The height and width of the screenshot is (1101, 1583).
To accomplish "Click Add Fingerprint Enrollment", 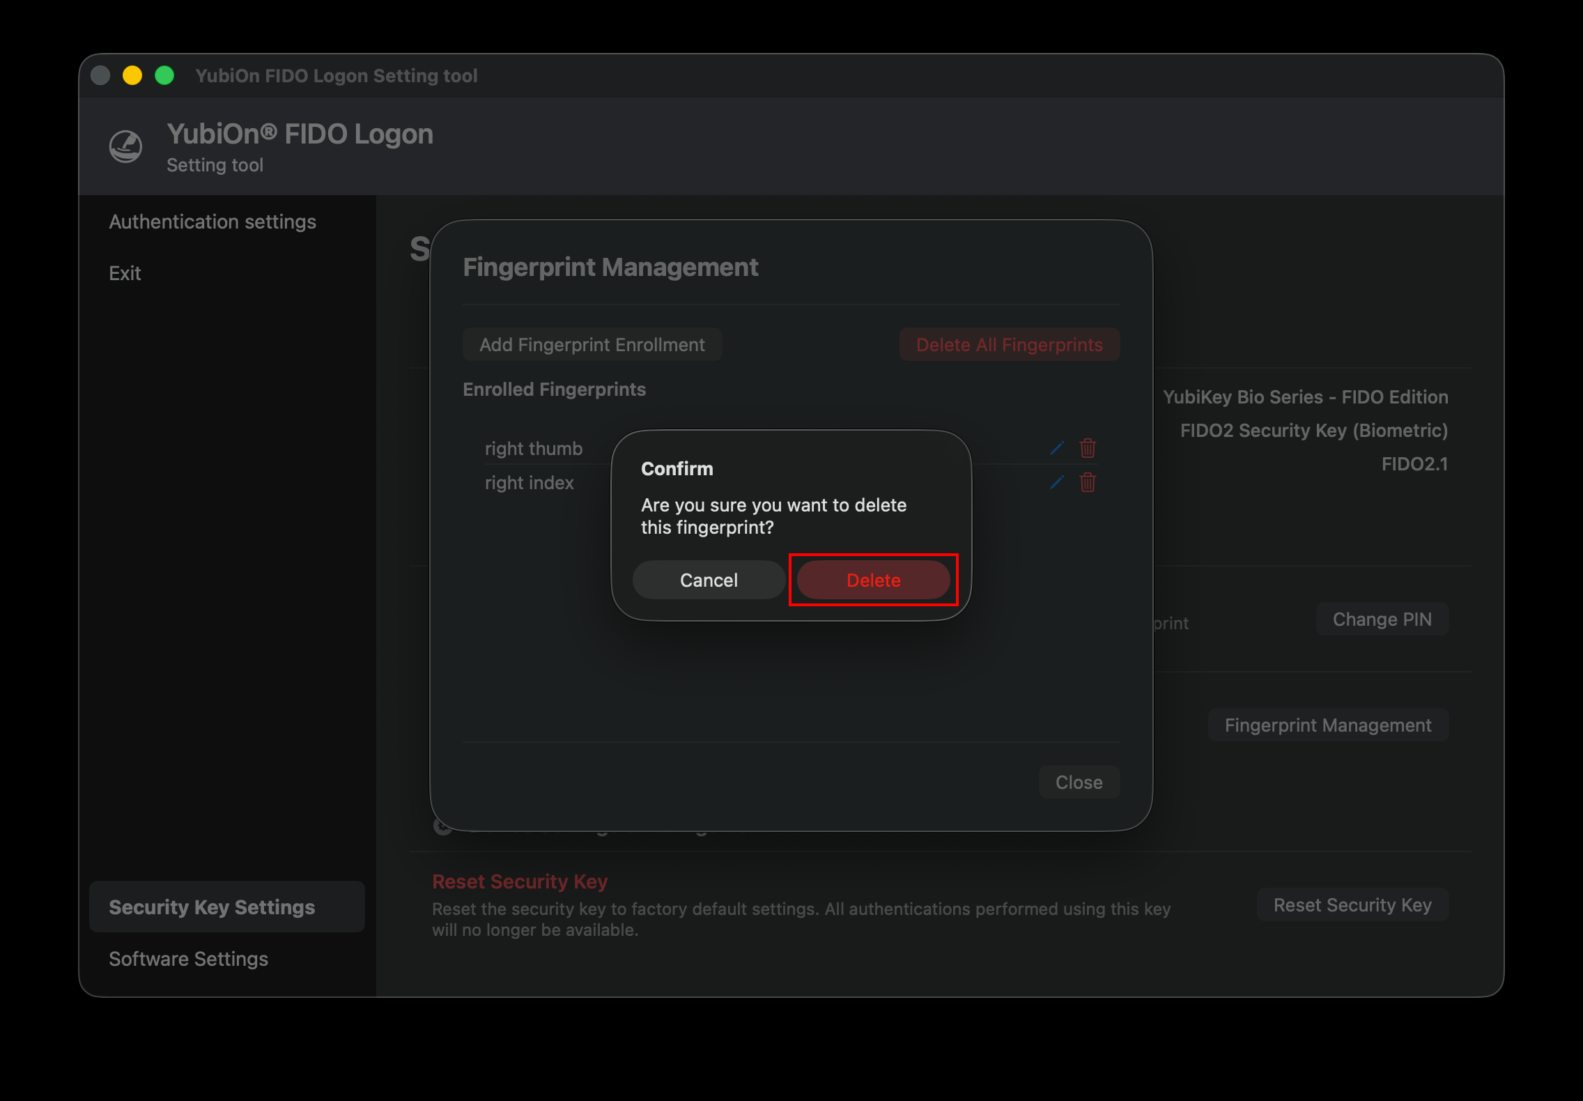I will [x=592, y=344].
